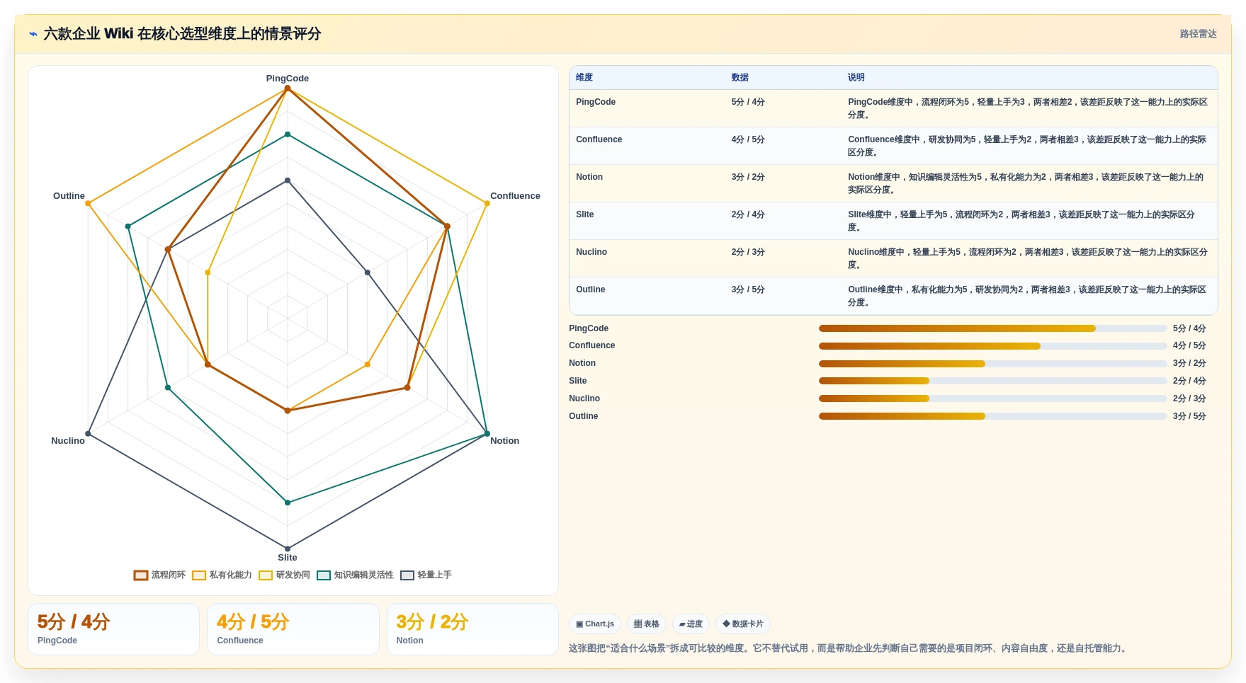Click the Outline progress bar
This screenshot has width=1246, height=683.
click(992, 416)
